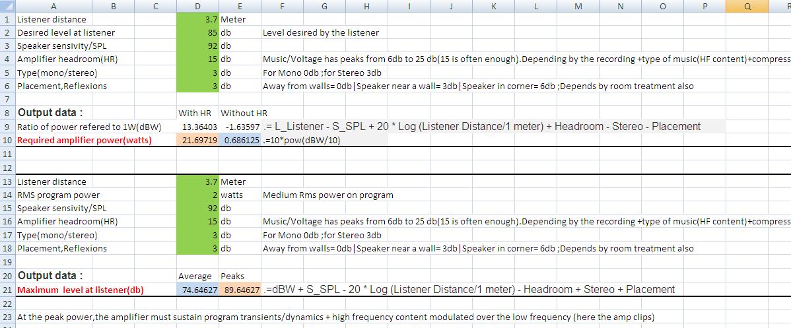791x328 pixels.
Task: Select the 85 desired level value
Action: [x=198, y=33]
